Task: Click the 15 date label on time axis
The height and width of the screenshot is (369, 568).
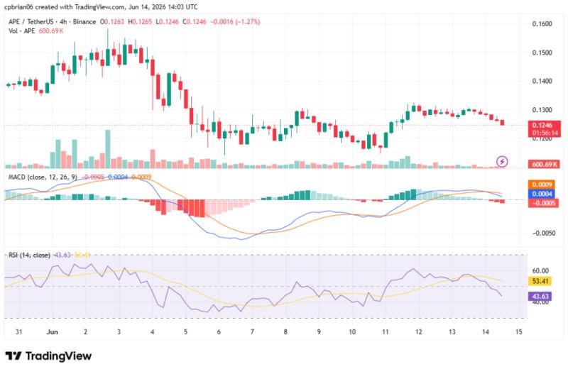Action: (x=519, y=331)
